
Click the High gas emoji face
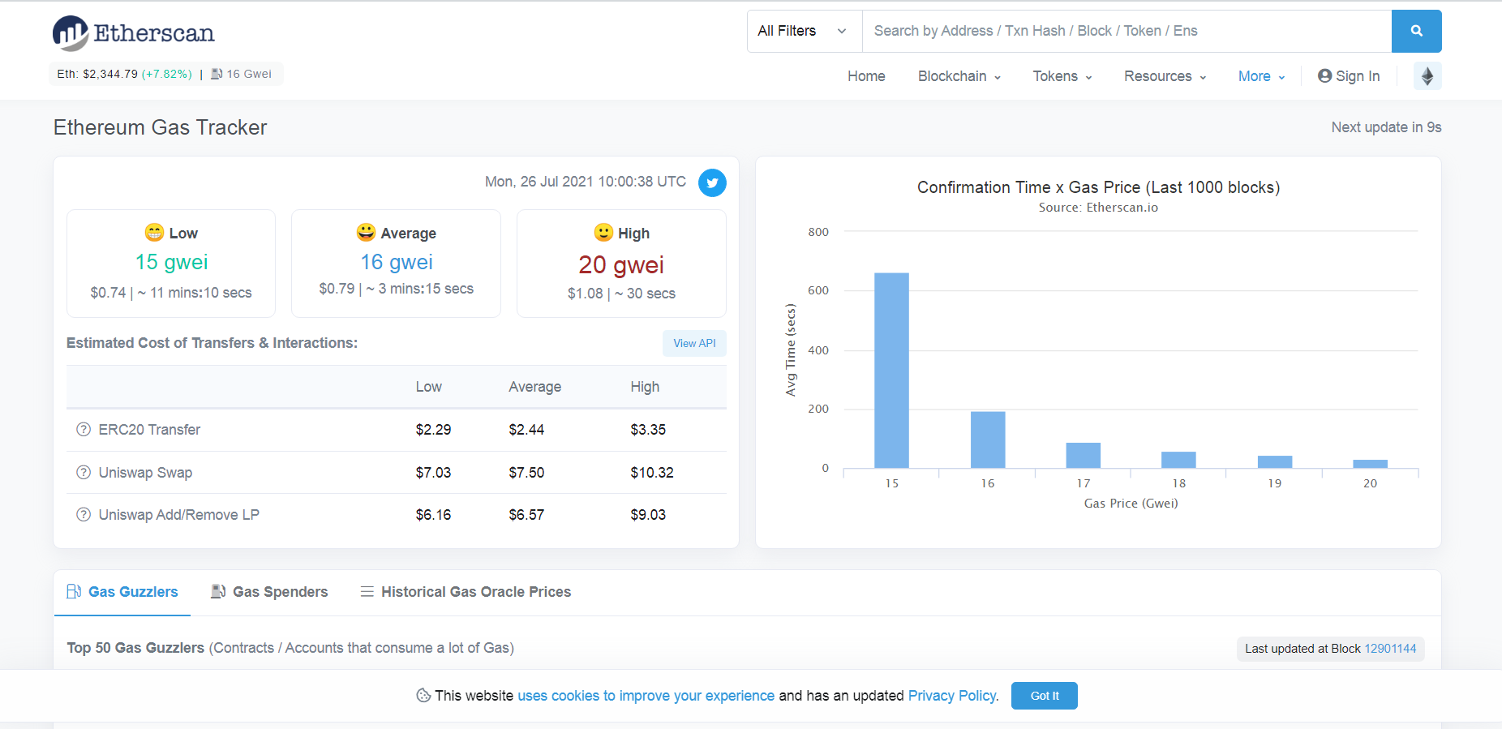603,233
